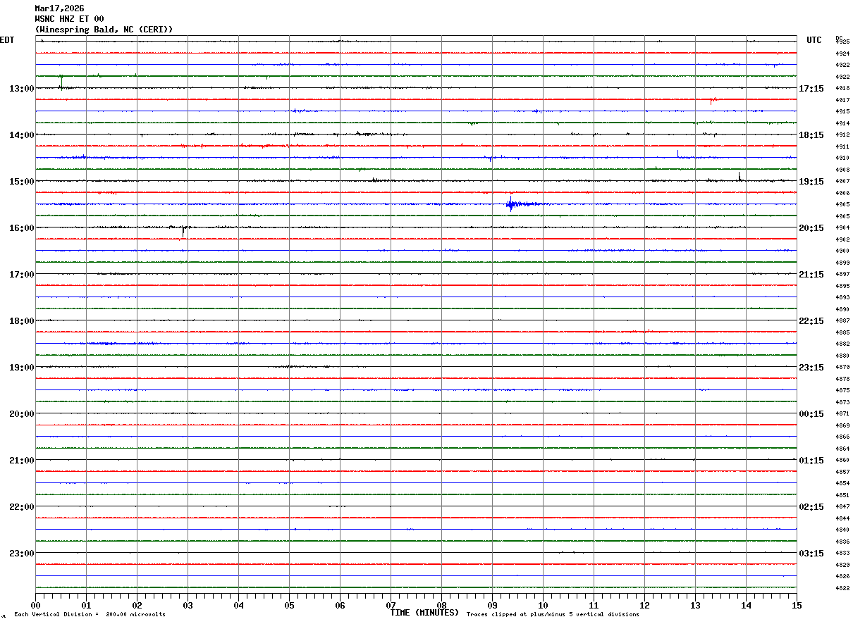Image resolution: width=853 pixels, height=624 pixels.
Task: Click the date label Mar17,2026
Action: pyautogui.click(x=59, y=8)
